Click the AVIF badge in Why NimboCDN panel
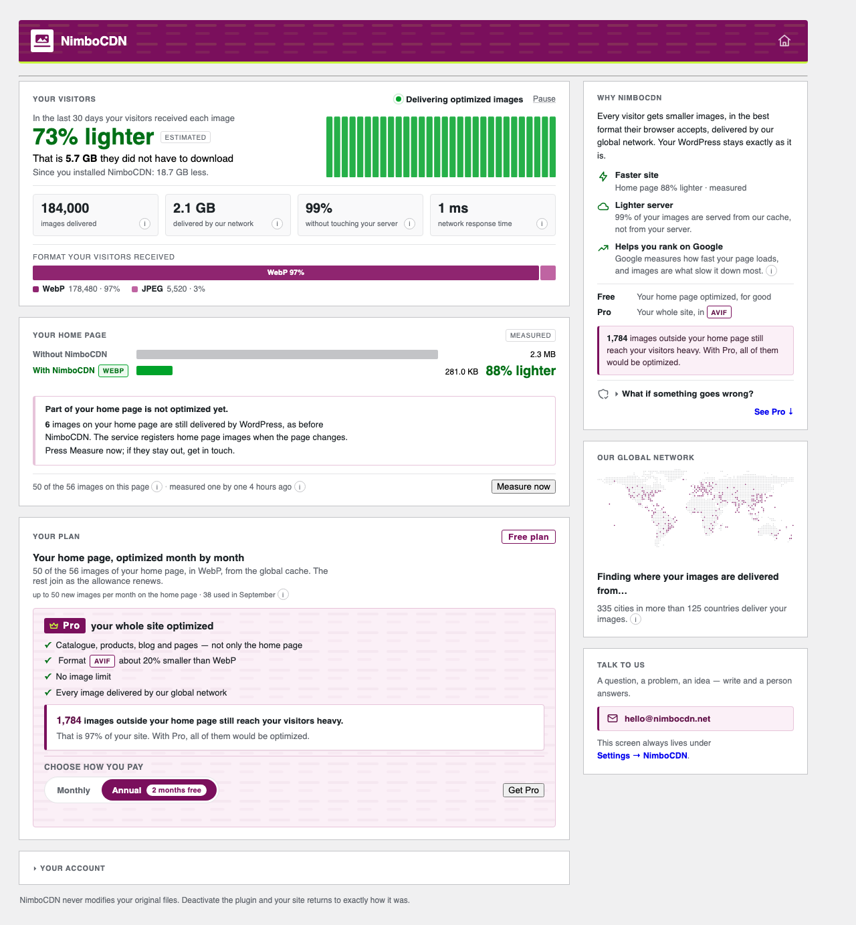 719,312
